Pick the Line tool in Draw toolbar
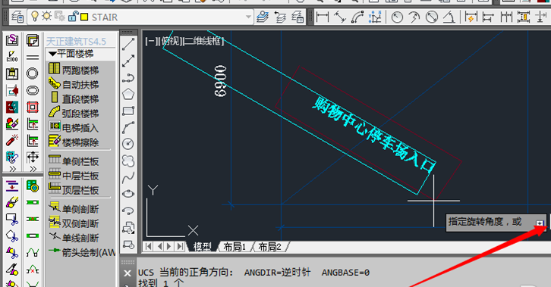Viewport: 551px width, 287px height. pyautogui.click(x=128, y=44)
